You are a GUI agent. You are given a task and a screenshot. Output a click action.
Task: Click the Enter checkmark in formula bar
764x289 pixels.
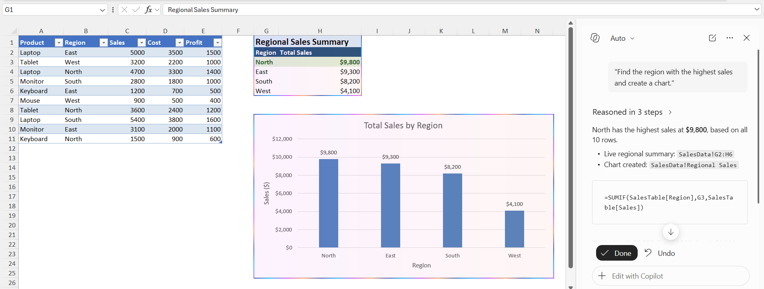(136, 10)
